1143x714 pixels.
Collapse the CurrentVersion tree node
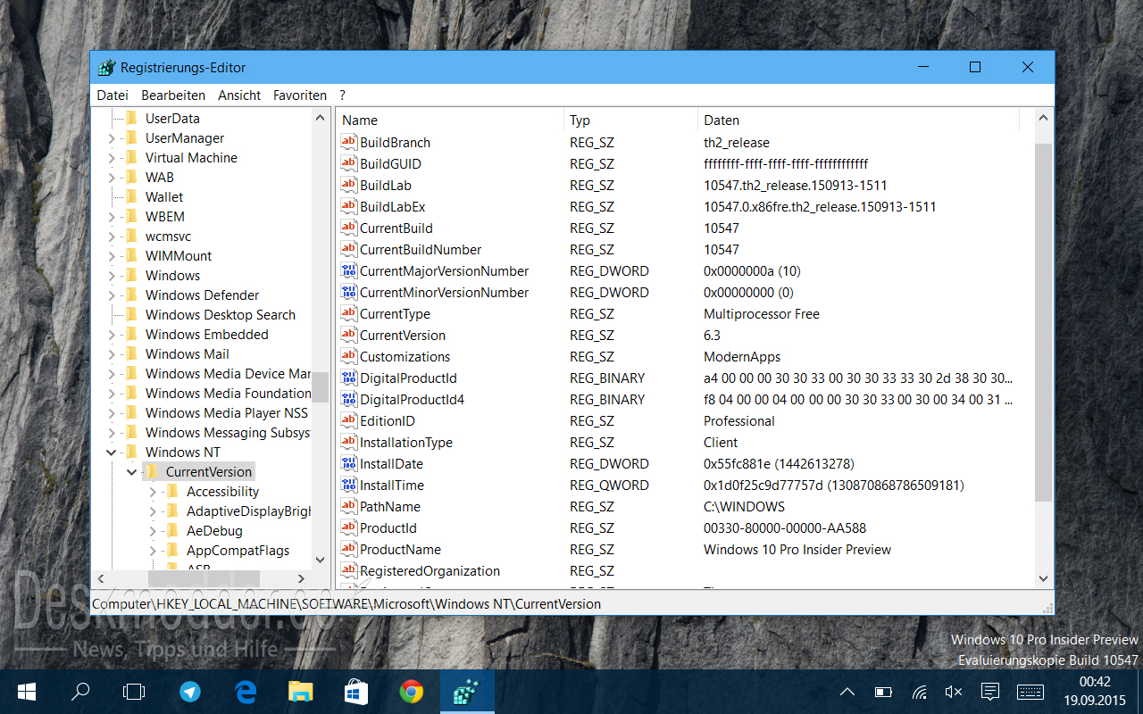(x=132, y=472)
